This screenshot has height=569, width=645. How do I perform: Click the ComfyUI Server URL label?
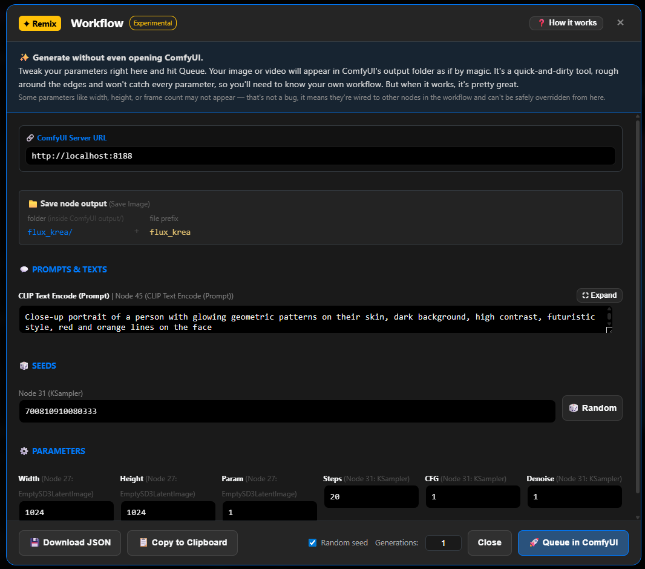71,138
